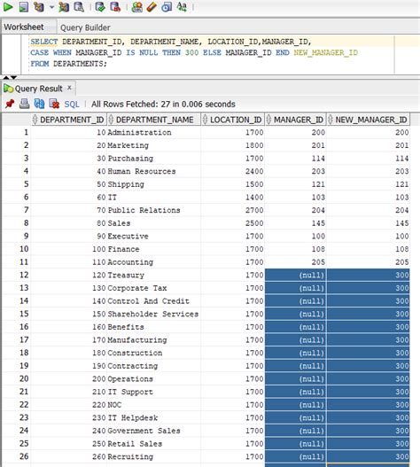420x467 pixels.
Task: Open the SQL History icon
Action: point(167,7)
